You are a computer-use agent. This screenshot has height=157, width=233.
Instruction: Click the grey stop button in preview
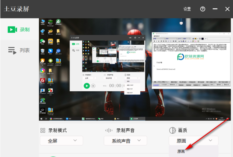point(93,86)
